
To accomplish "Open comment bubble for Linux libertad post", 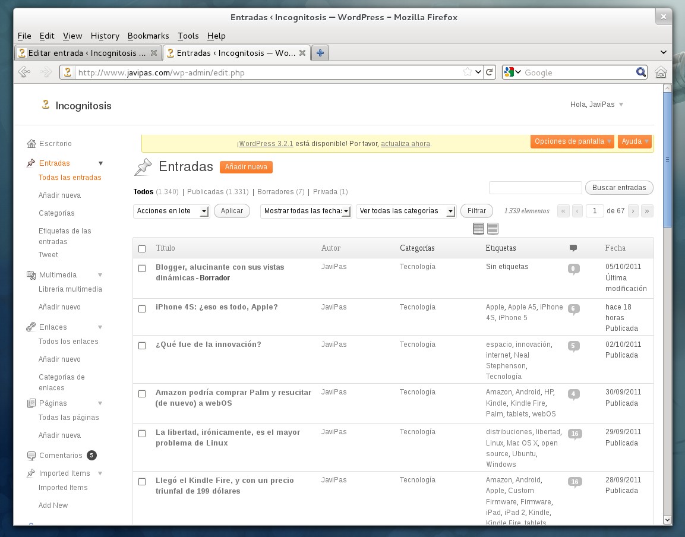I will 574,434.
